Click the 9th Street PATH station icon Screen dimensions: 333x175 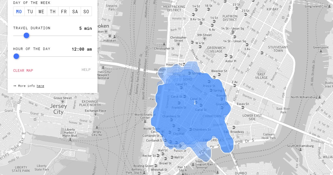pyautogui.click(x=204, y=39)
